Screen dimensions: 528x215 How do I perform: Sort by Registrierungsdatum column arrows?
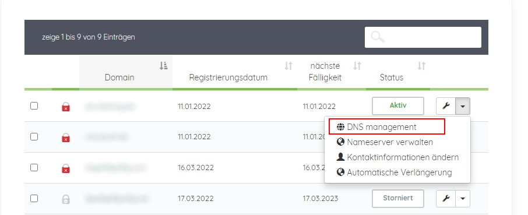pyautogui.click(x=288, y=66)
